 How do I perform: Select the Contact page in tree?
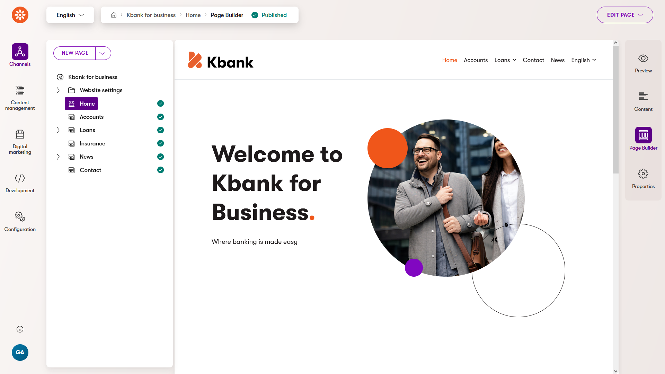tap(90, 170)
